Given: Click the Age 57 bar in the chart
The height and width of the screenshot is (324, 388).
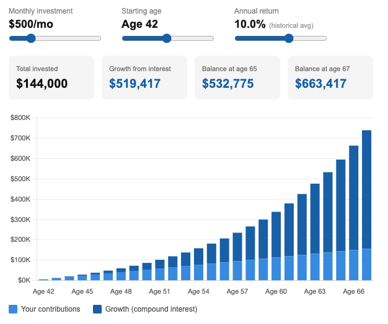Looking at the screenshot, I should click(x=237, y=257).
